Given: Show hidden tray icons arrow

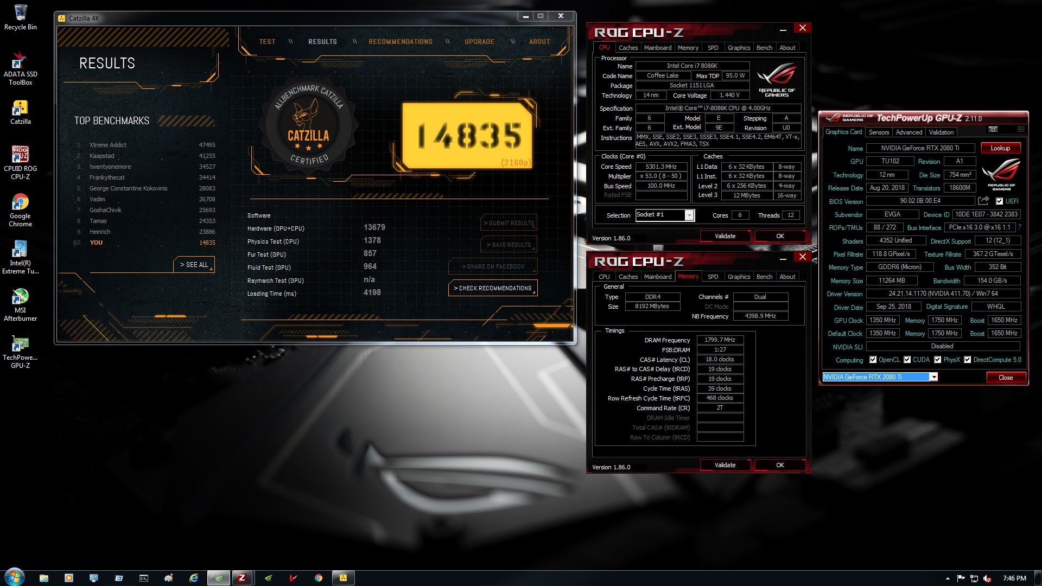Looking at the screenshot, I should [948, 578].
